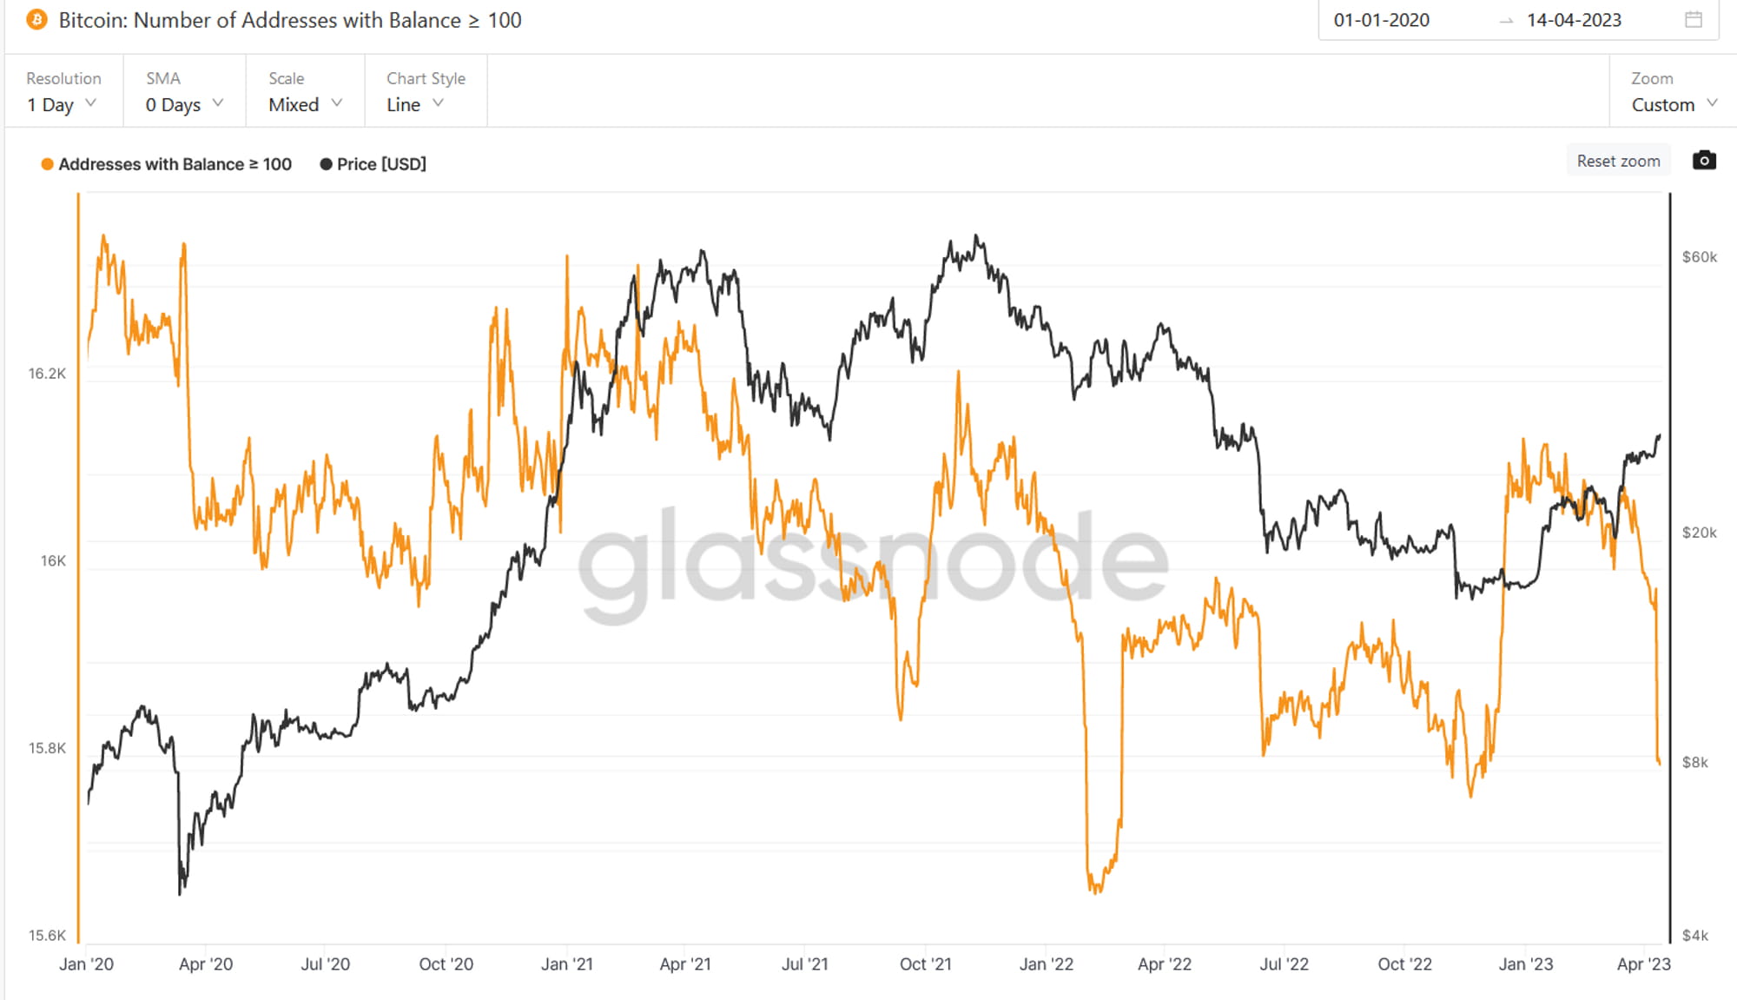Click the Reset zoom button

1618,161
